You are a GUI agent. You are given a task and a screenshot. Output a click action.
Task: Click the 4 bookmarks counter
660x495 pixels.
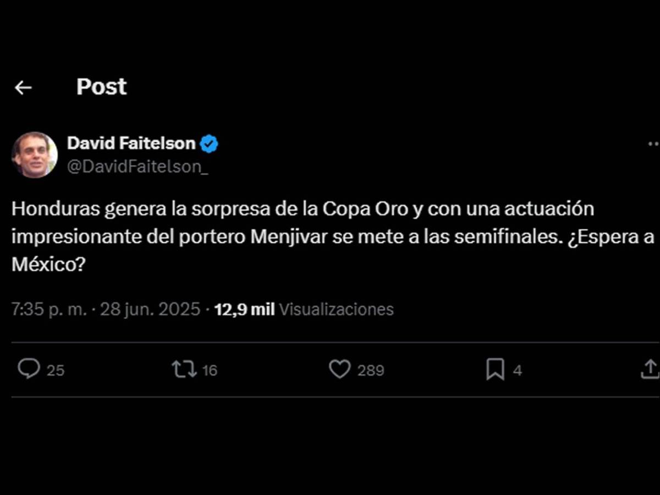pyautogui.click(x=517, y=371)
